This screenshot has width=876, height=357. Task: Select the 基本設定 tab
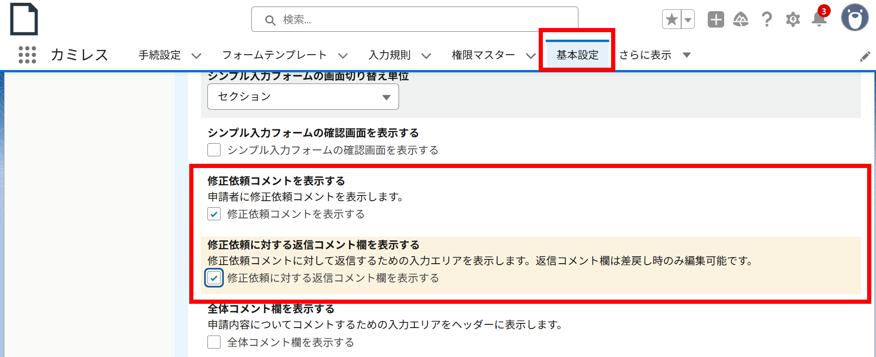[x=577, y=55]
